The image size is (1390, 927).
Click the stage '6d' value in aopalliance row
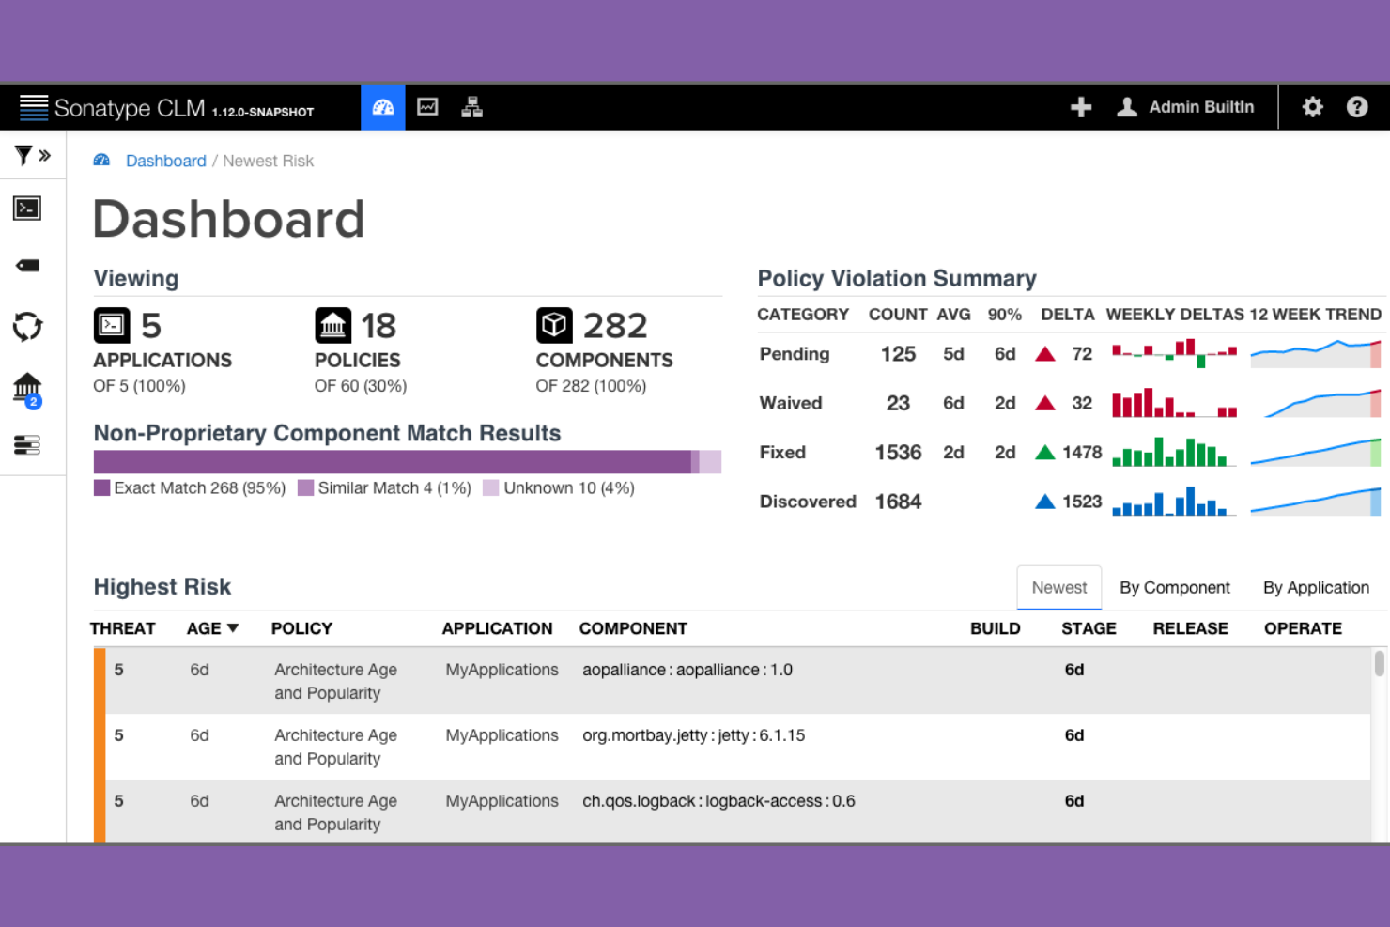[1074, 670]
